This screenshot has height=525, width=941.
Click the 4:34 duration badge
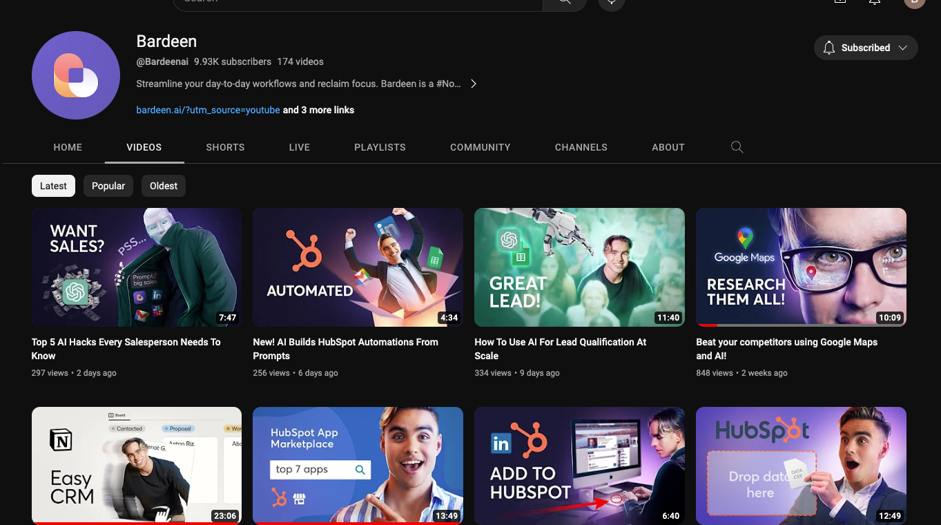pos(449,318)
